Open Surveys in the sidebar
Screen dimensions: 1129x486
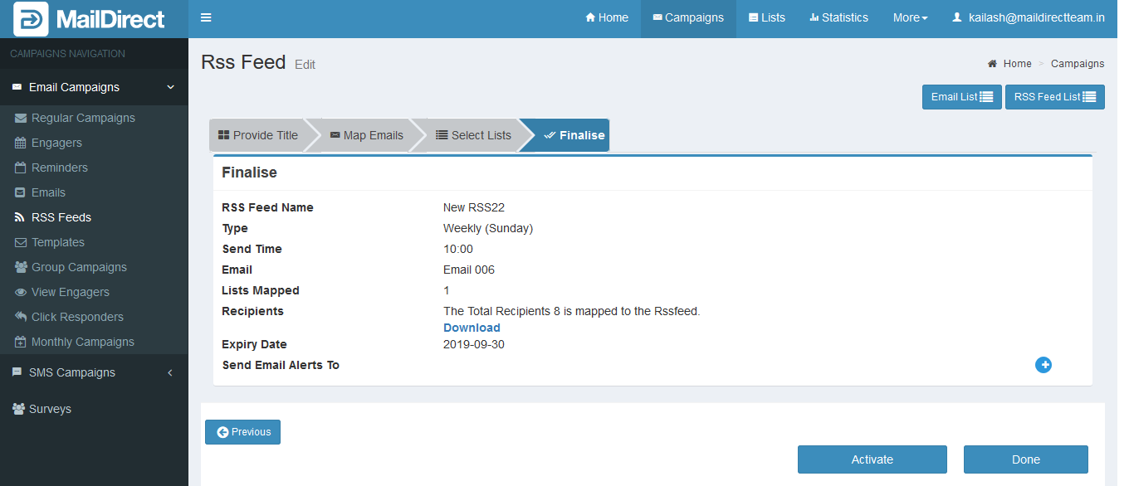[50, 409]
